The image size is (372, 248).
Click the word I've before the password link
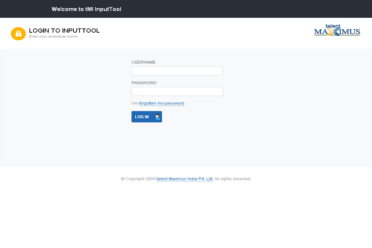pos(135,104)
